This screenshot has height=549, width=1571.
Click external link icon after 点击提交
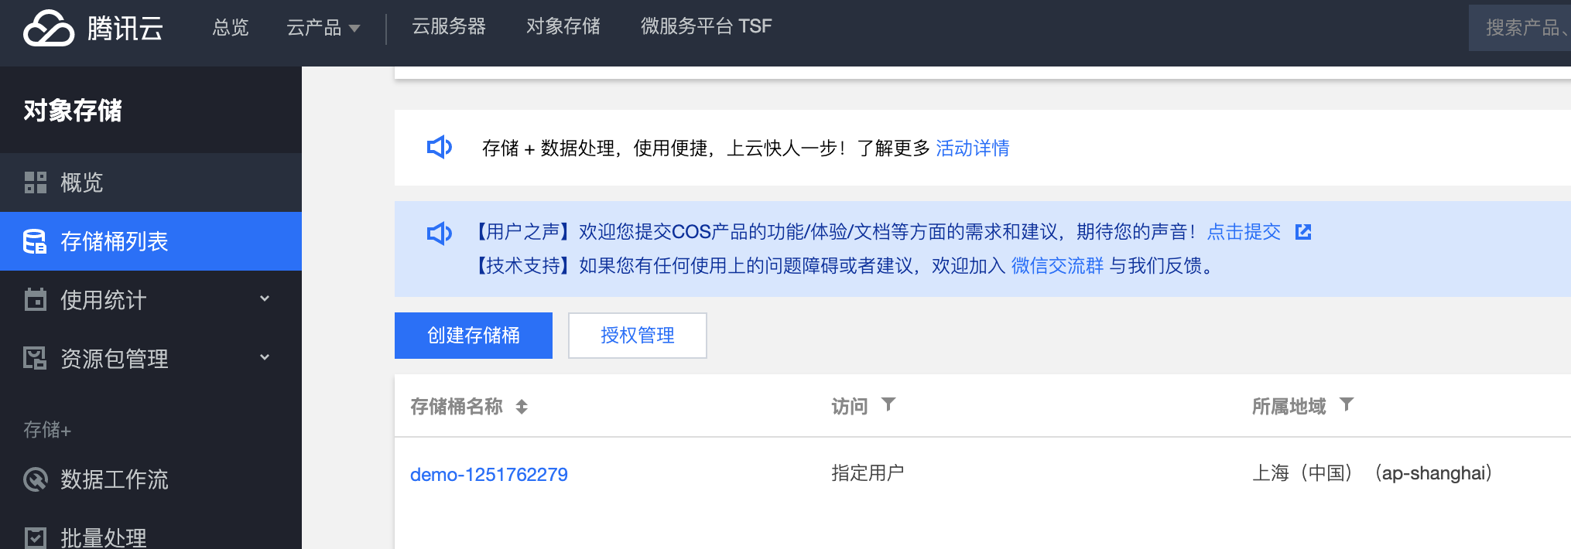click(x=1303, y=232)
